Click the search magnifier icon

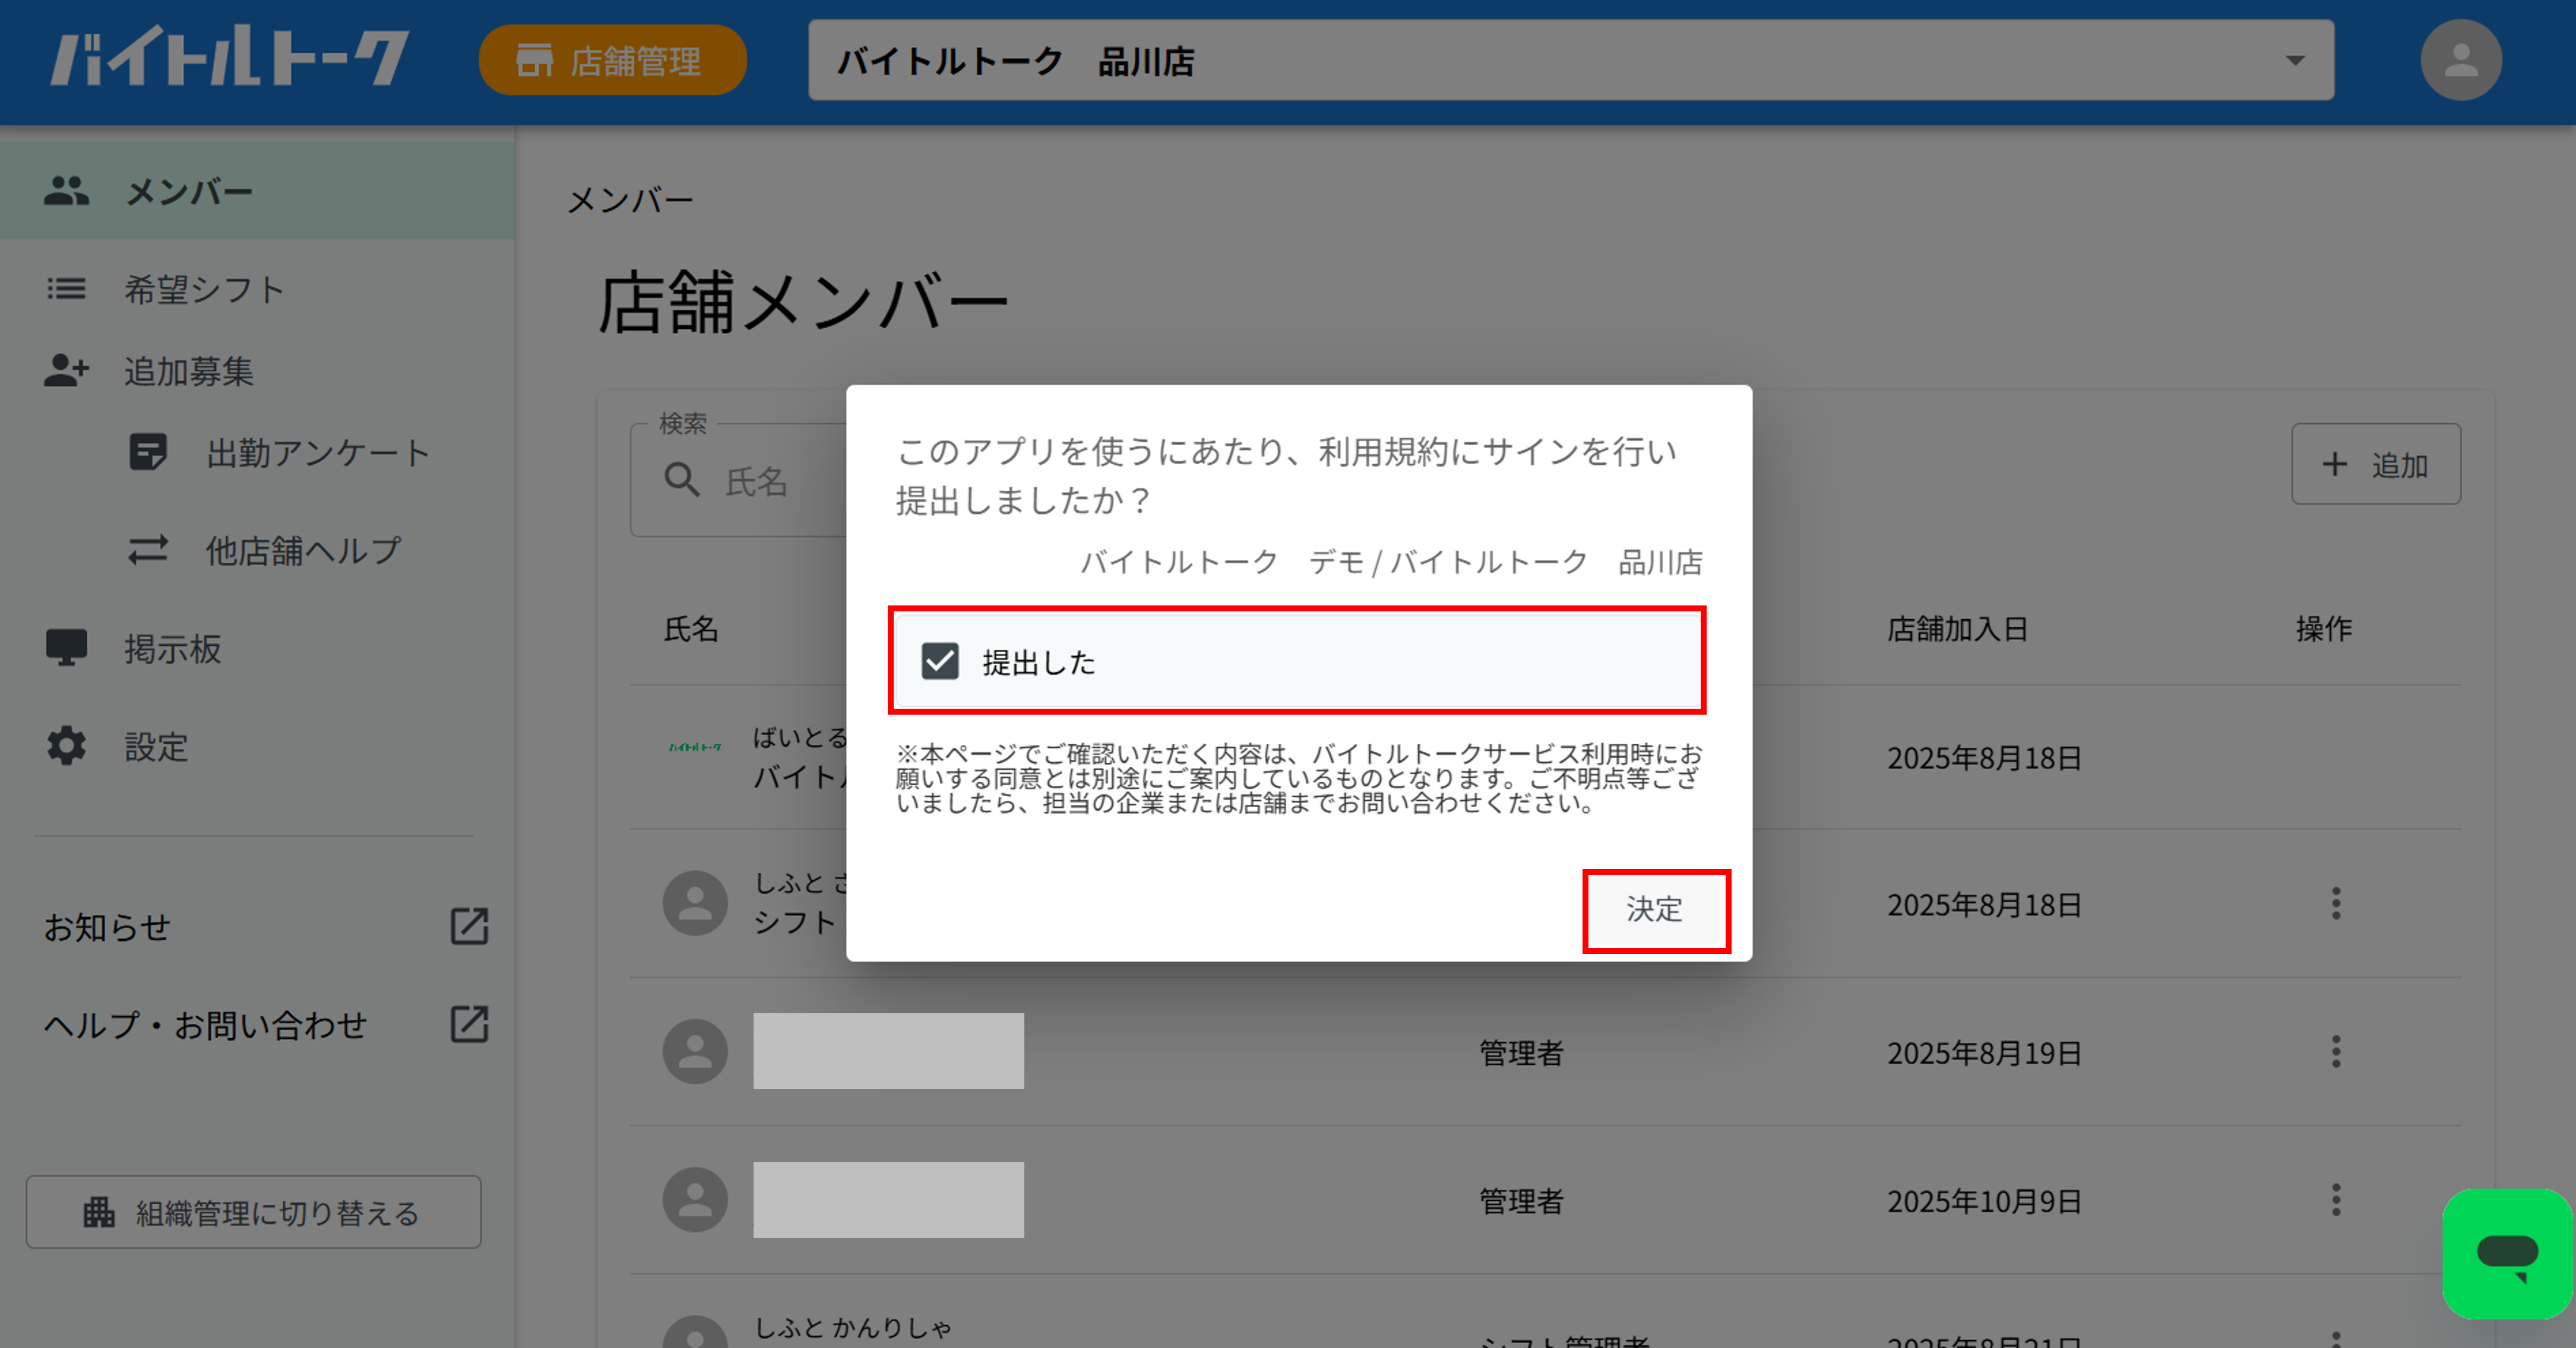point(682,481)
